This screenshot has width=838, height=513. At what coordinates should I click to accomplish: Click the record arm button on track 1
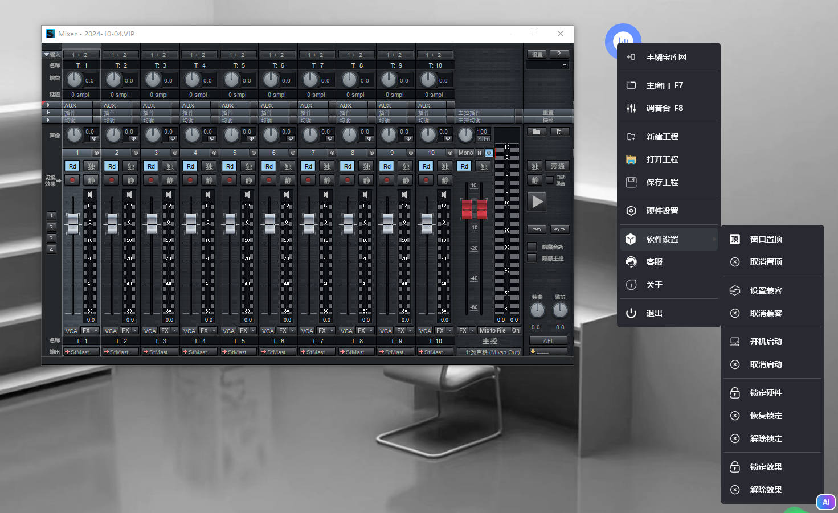[72, 180]
